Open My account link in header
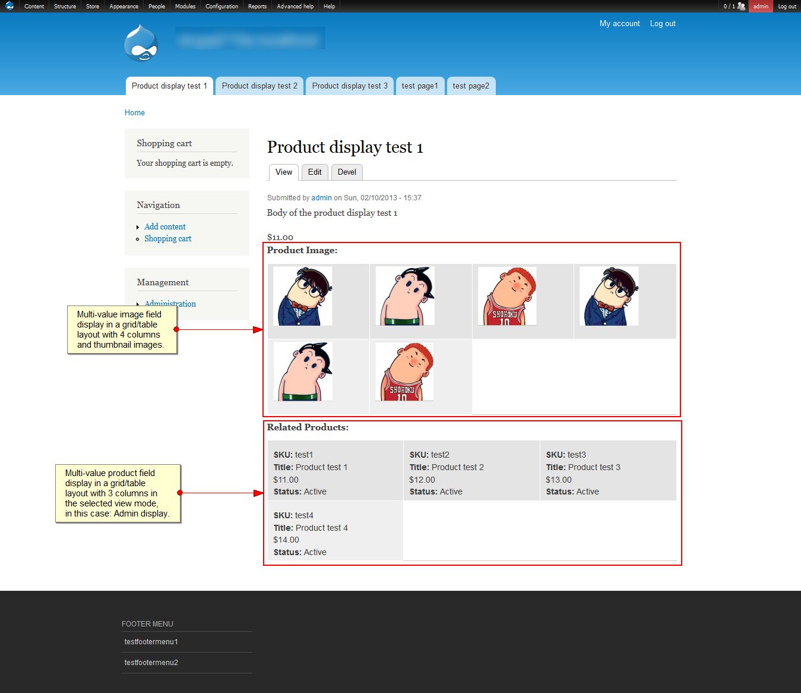This screenshot has width=801, height=693. pos(619,24)
